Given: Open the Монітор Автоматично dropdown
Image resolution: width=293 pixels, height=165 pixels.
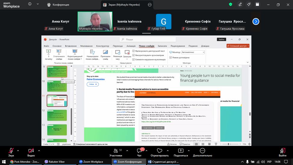Looking at the screenshot, I should (x=190, y=52).
